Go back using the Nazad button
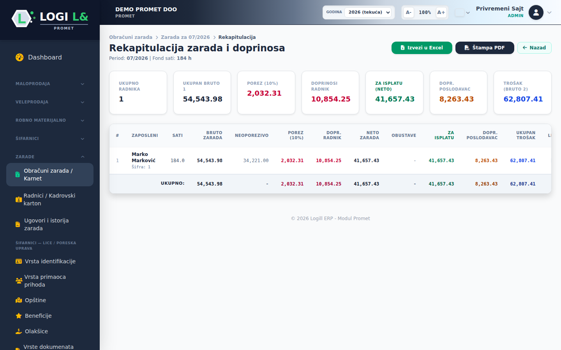Image resolution: width=561 pixels, height=350 pixels. pyautogui.click(x=535, y=48)
